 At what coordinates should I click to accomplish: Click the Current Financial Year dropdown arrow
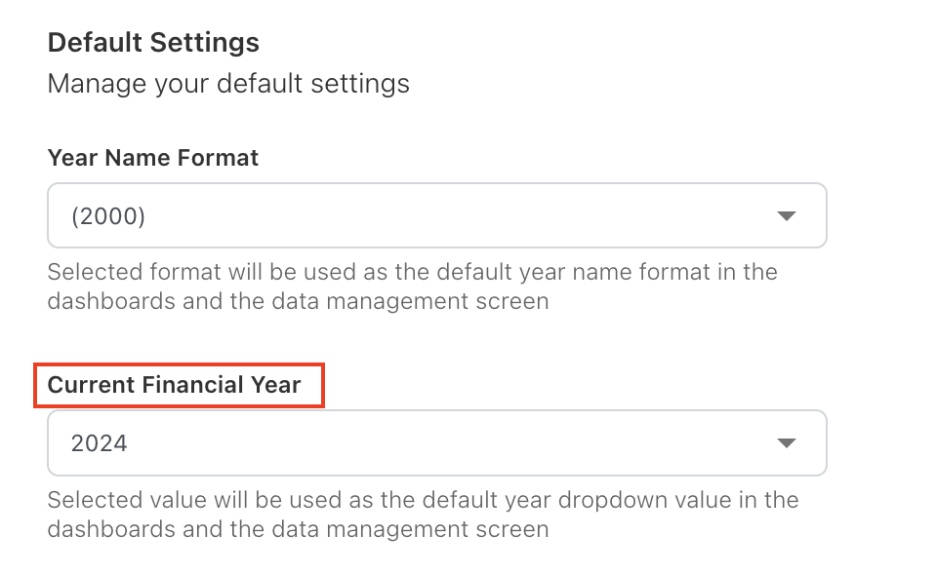[787, 443]
